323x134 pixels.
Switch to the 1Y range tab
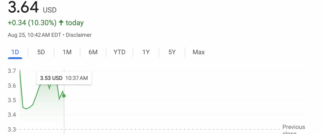point(146,52)
